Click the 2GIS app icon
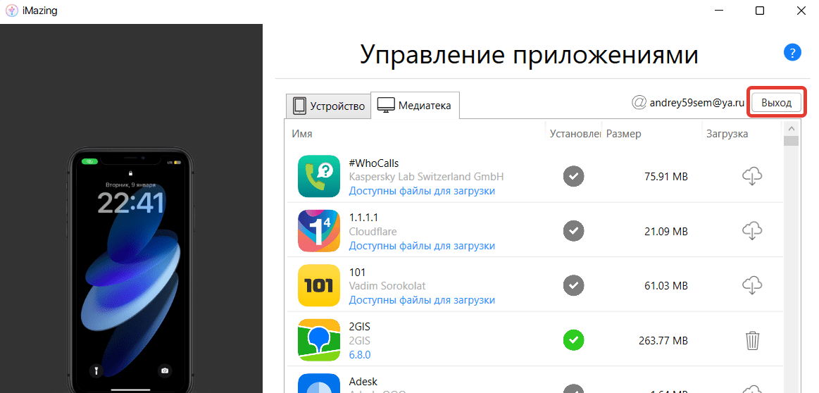The height and width of the screenshot is (393, 819). [x=319, y=340]
